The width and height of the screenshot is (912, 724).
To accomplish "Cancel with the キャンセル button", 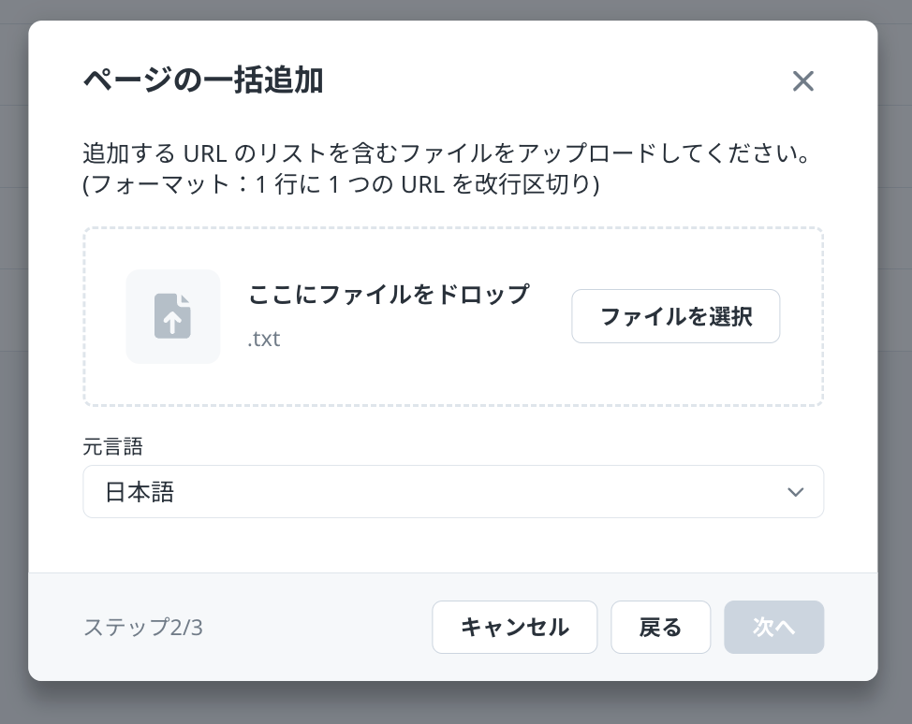I will 514,627.
